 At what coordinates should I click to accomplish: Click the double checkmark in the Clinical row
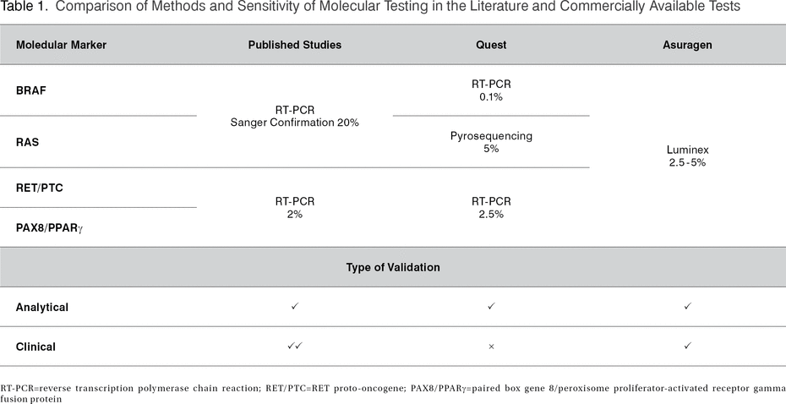pyautogui.click(x=295, y=347)
